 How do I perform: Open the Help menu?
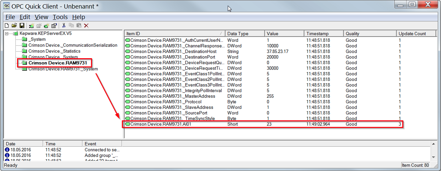79,17
